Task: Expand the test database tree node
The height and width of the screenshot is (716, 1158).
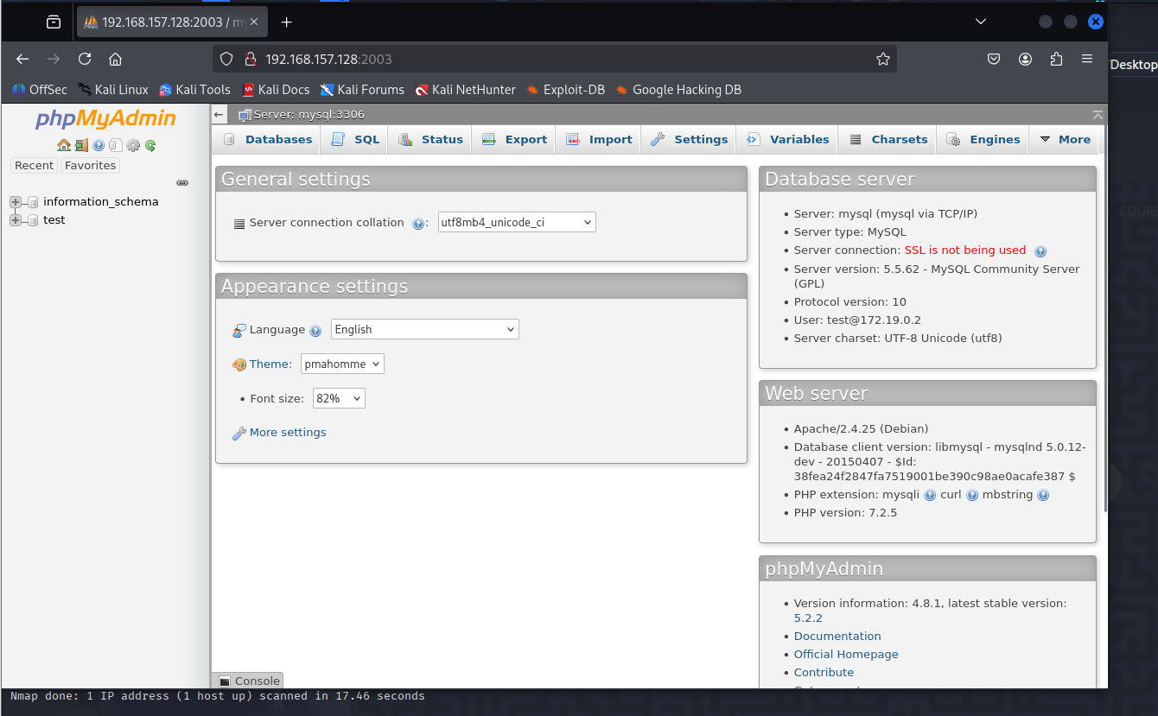Action: click(16, 220)
